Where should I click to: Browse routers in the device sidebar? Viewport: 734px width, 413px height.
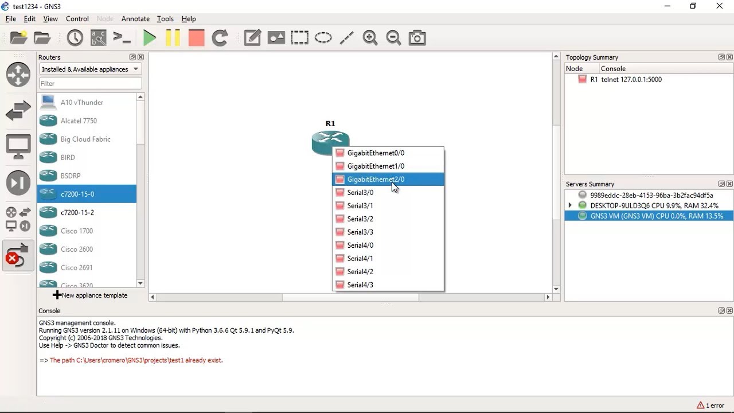coord(18,75)
